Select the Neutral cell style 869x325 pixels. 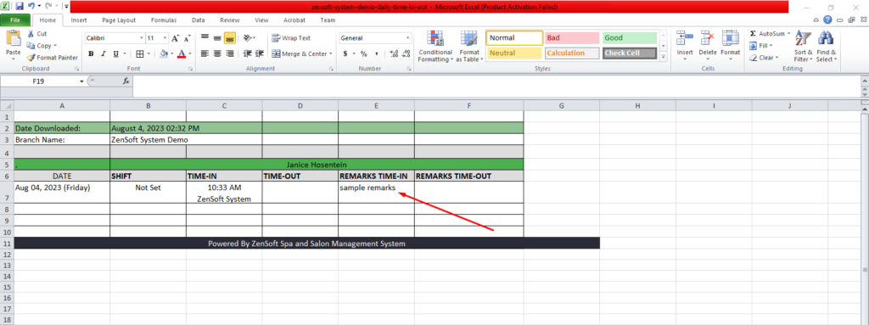(x=514, y=53)
